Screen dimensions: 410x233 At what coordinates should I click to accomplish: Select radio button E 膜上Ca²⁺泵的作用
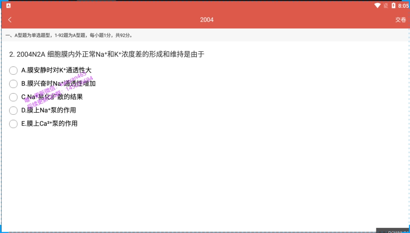click(x=13, y=124)
